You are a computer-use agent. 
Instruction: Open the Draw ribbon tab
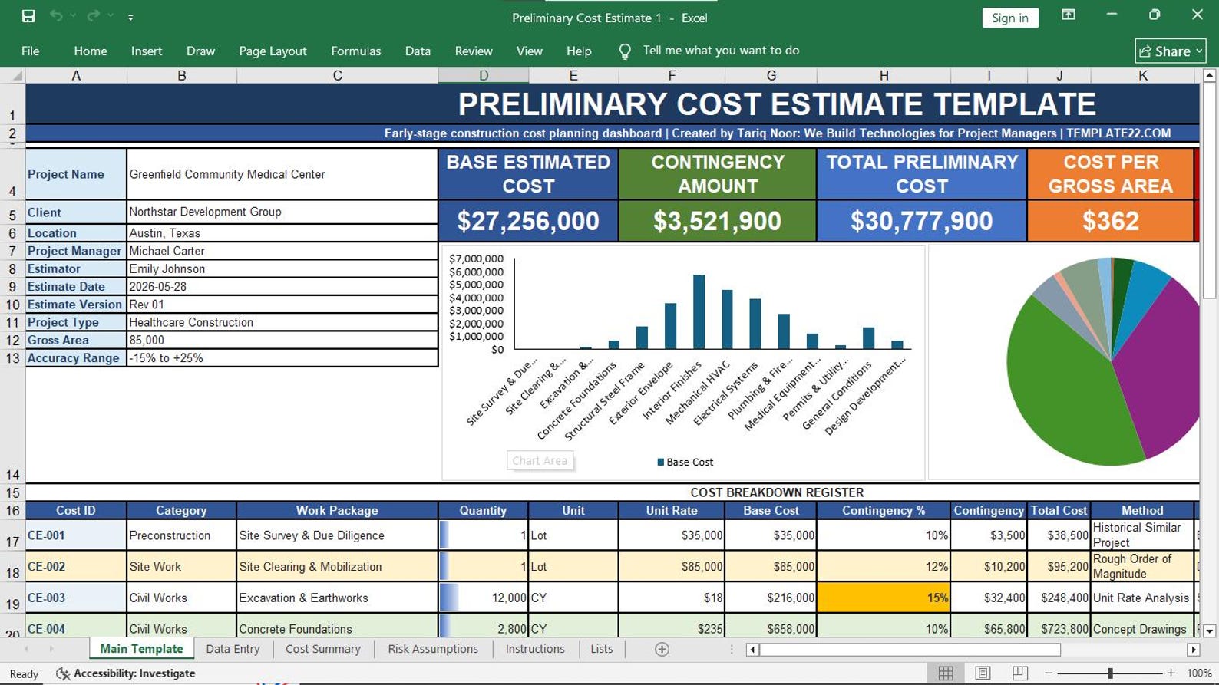[200, 51]
